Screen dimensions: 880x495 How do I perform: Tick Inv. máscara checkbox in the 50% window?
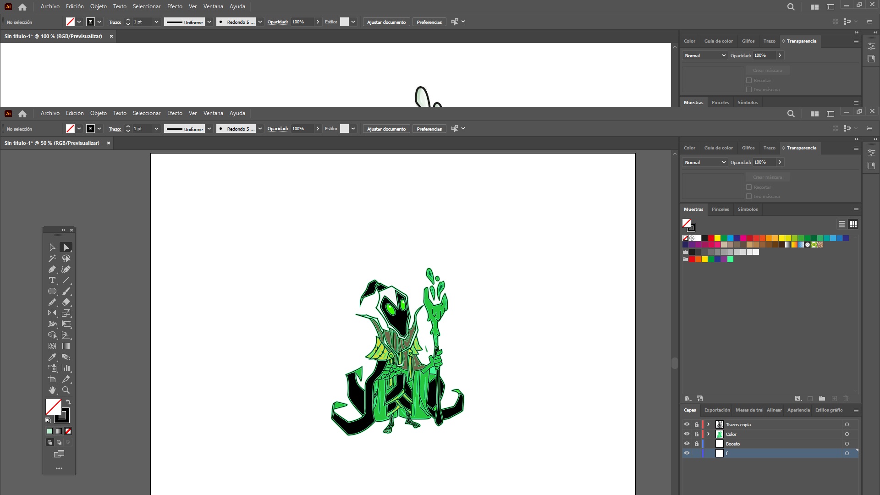click(749, 196)
